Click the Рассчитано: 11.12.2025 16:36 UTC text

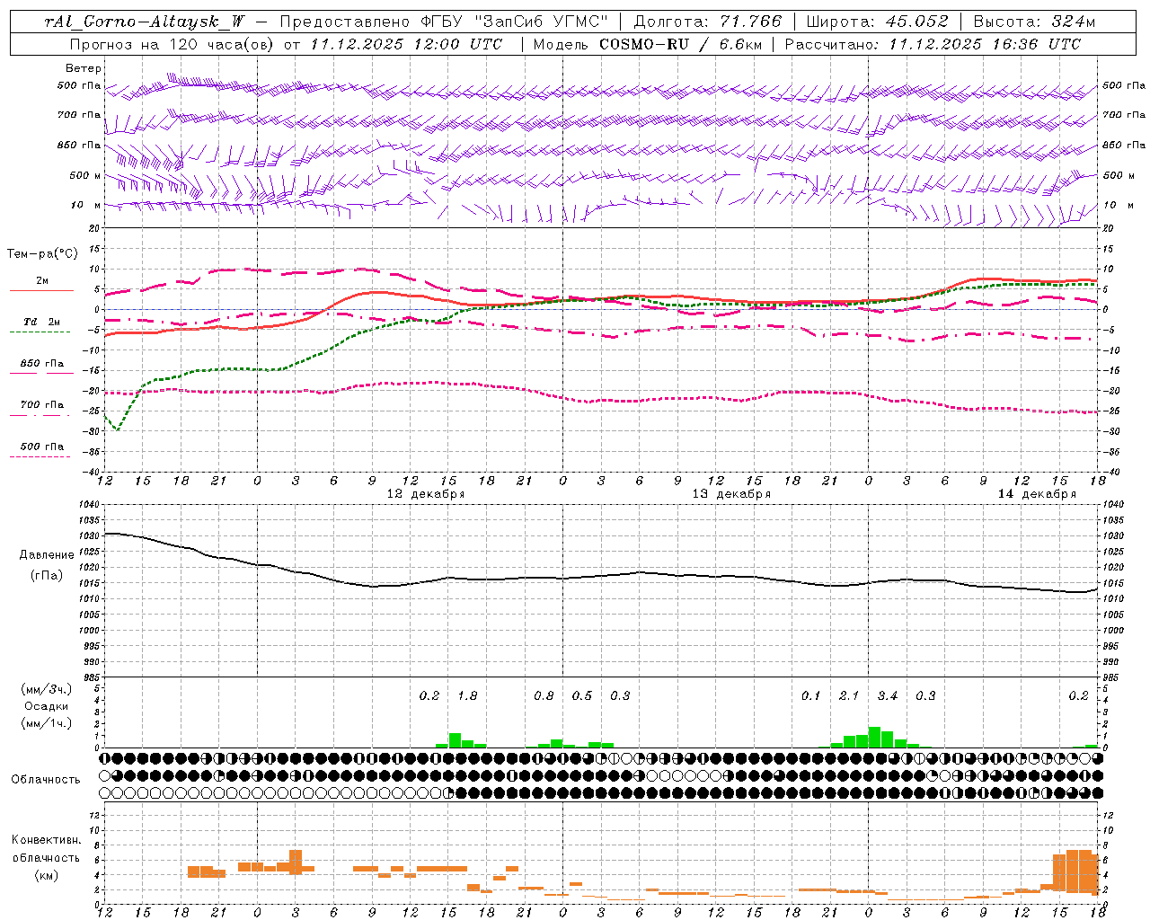click(933, 44)
